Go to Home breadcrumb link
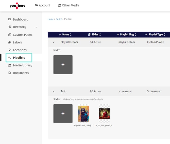The width and height of the screenshot is (170, 144). pos(50,19)
